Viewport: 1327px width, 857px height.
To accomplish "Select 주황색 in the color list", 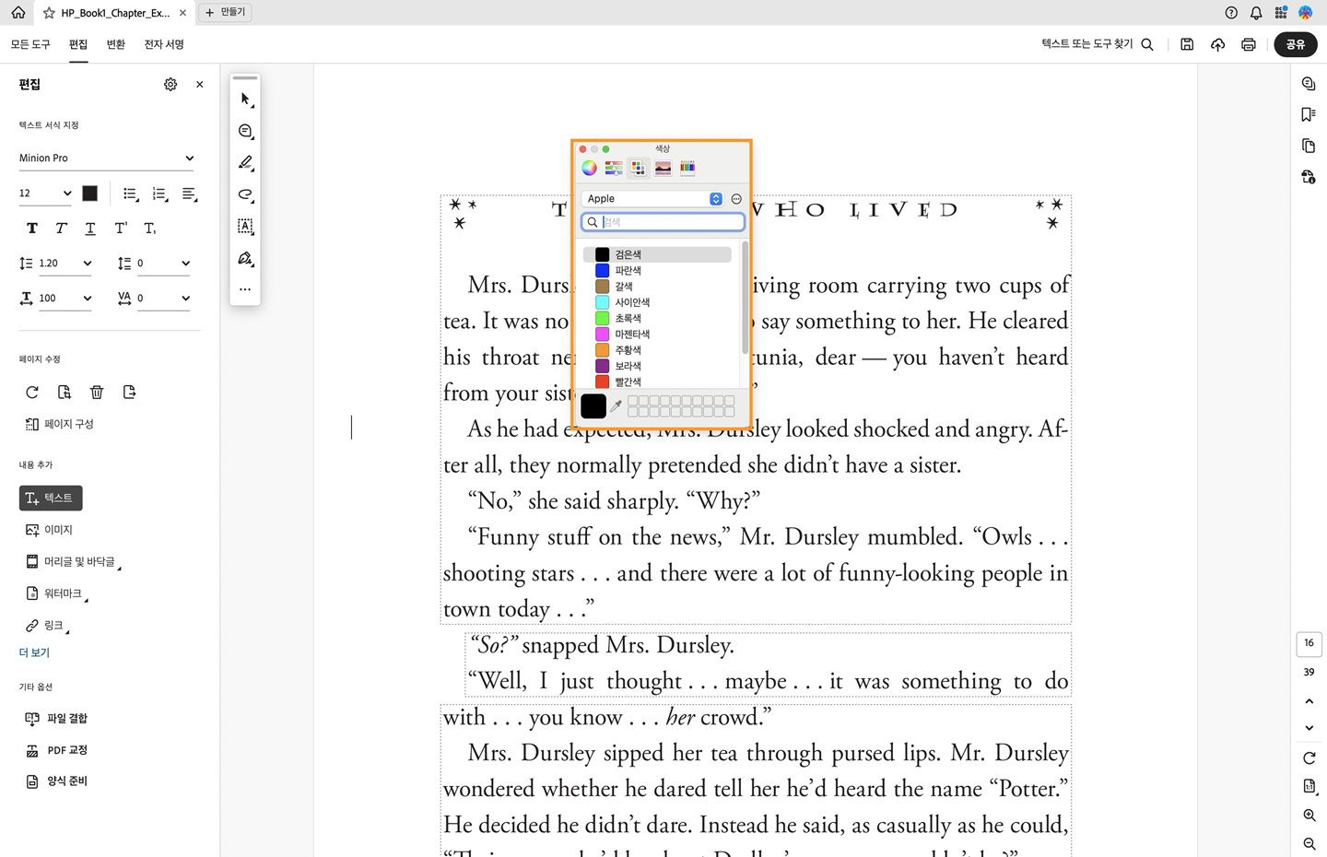I will (657, 350).
